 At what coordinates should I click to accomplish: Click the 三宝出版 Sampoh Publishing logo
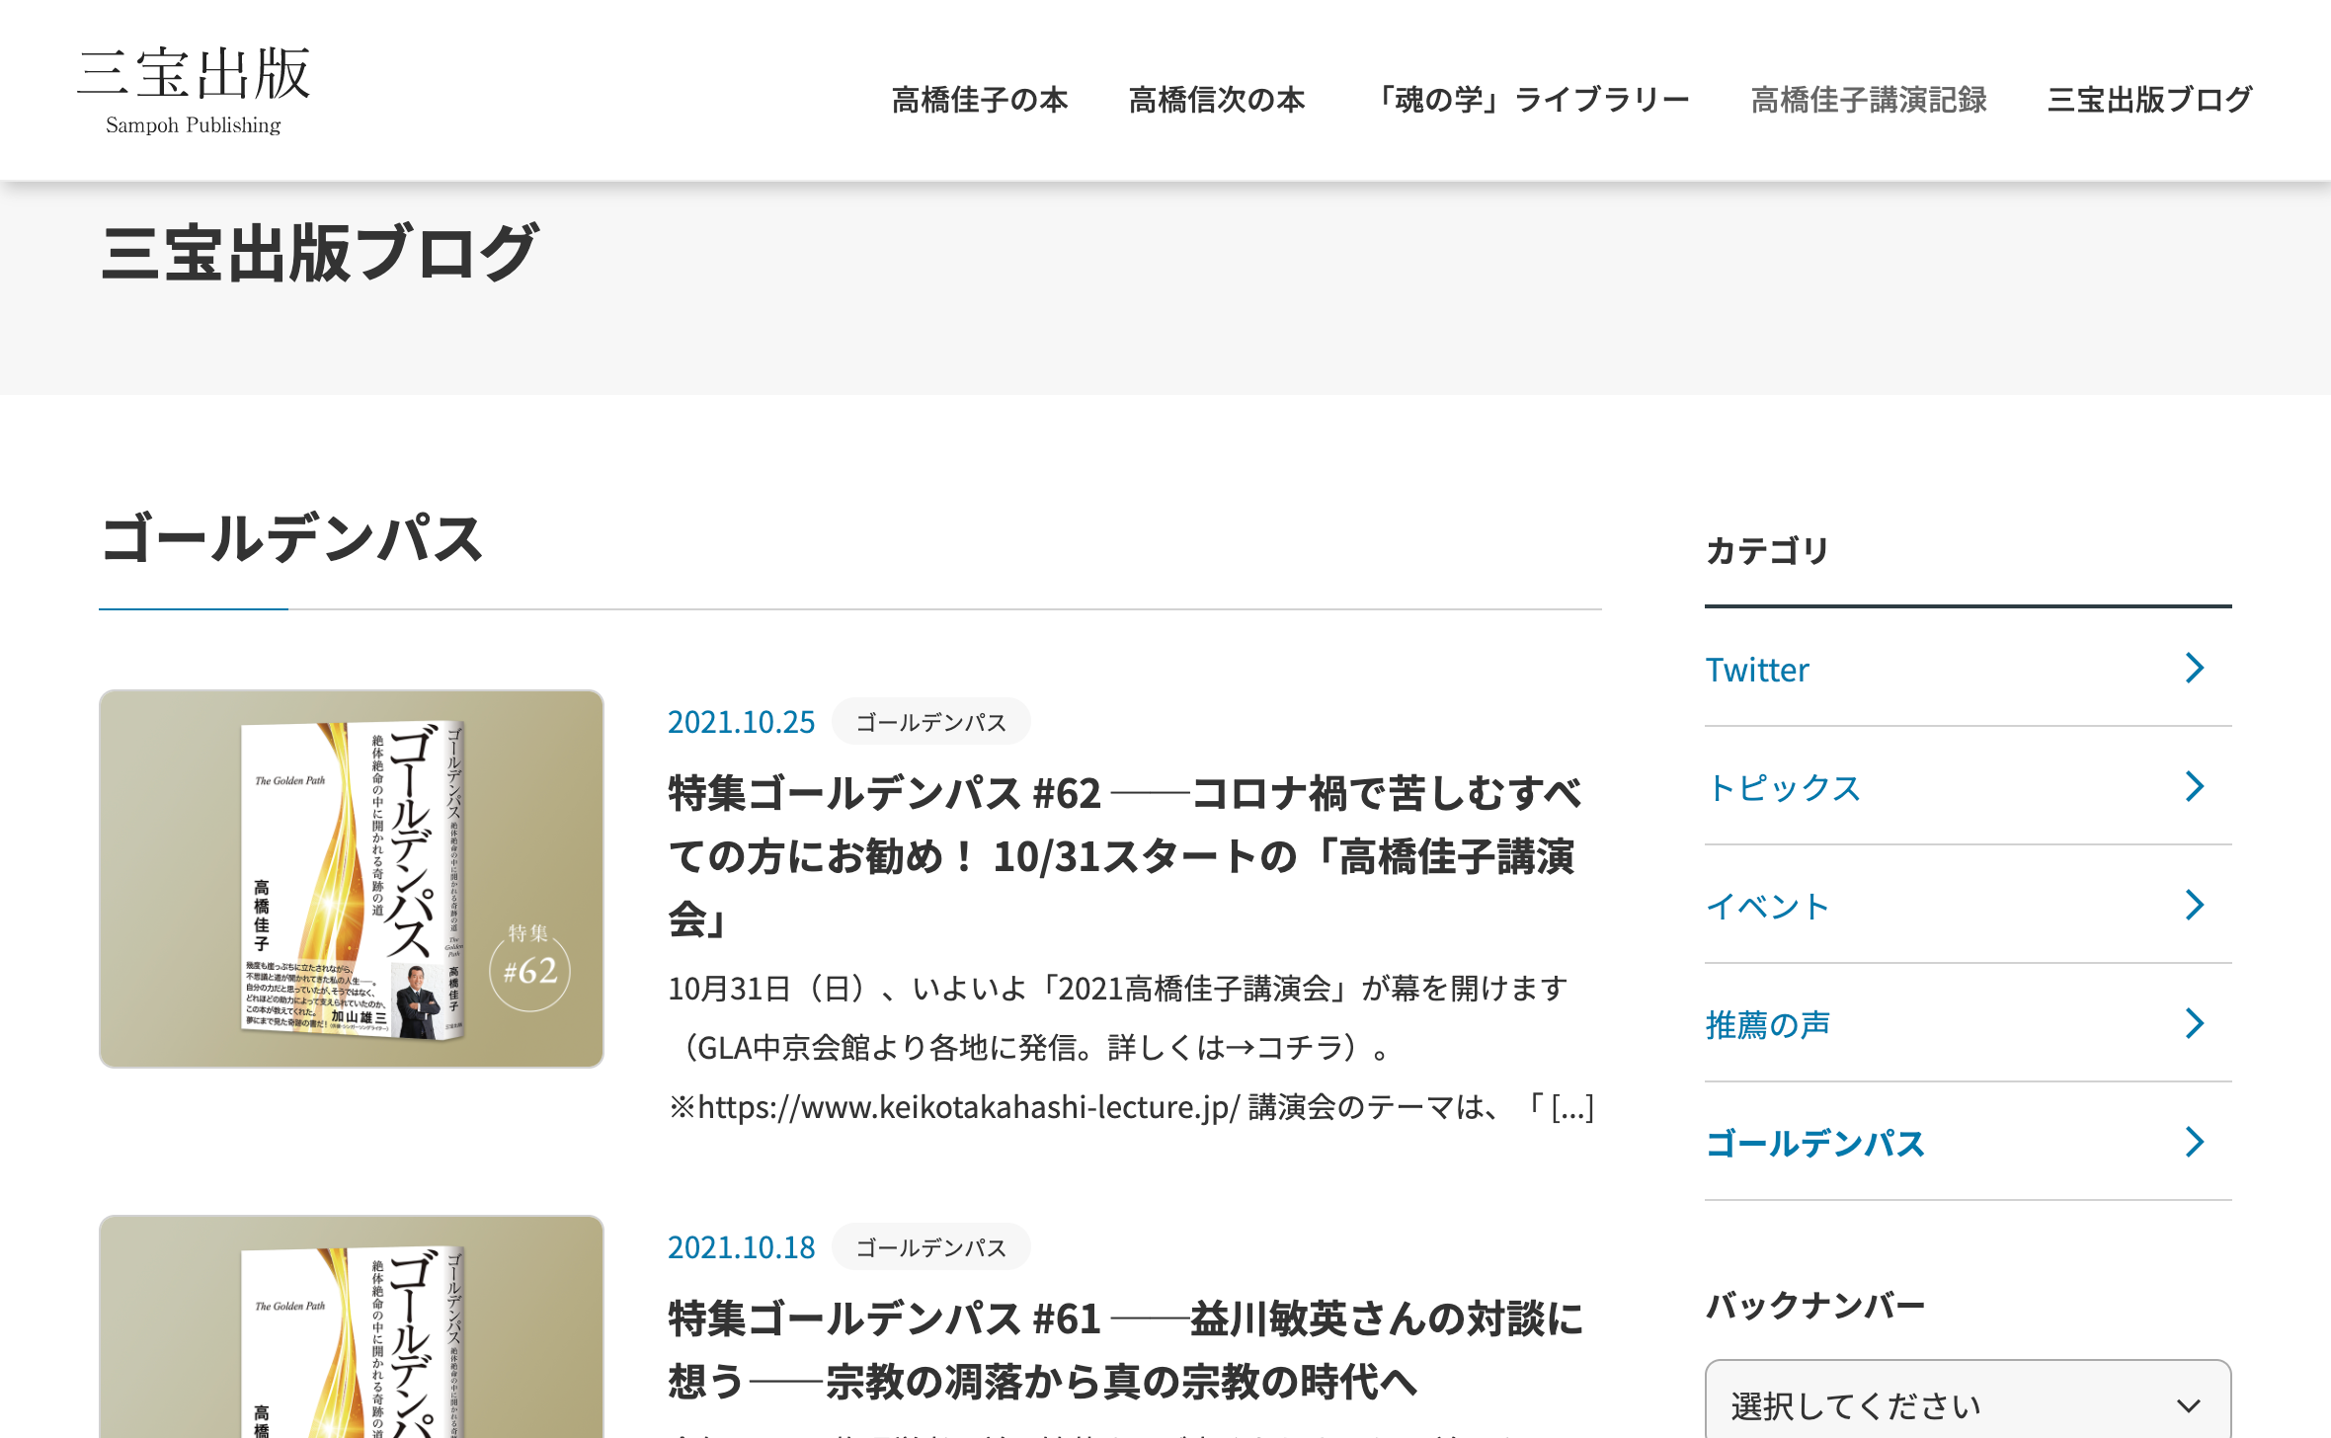point(195,90)
